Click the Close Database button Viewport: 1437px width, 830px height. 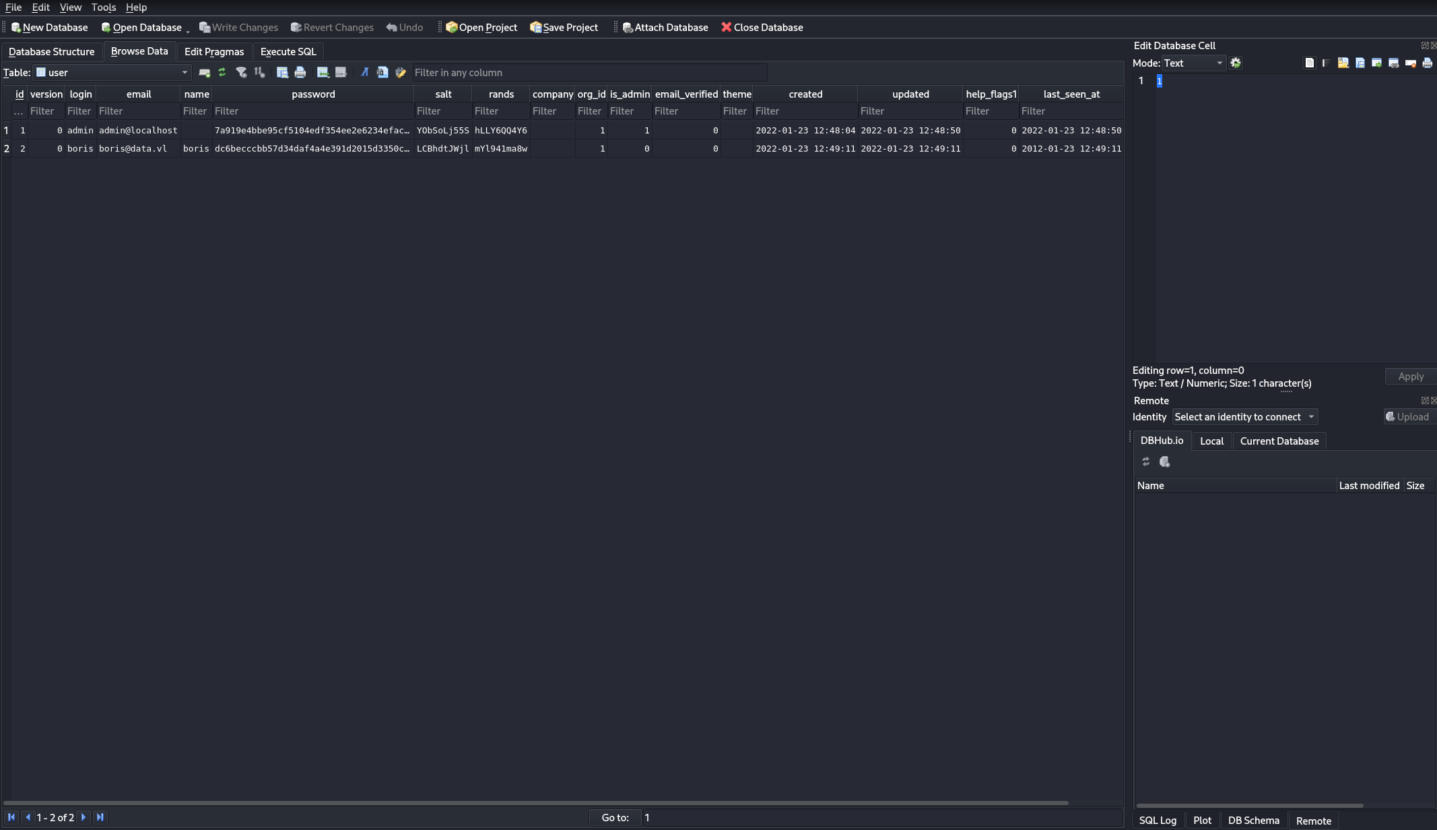(762, 27)
